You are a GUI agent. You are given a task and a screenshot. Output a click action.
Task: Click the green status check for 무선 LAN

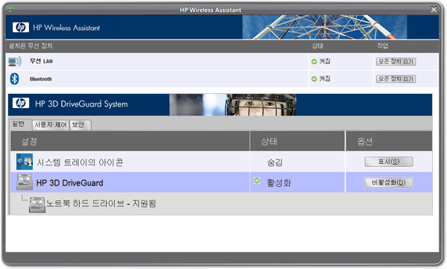coord(314,62)
